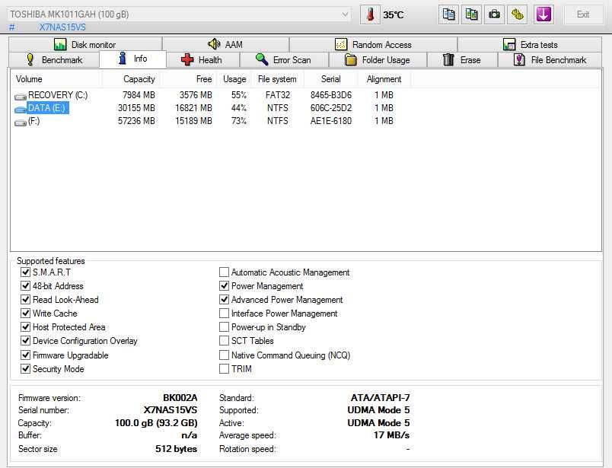Open the Random Access tab

(373, 44)
